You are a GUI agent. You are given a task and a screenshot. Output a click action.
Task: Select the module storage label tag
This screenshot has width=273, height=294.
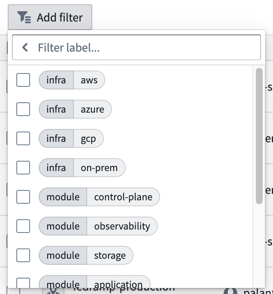pos(86,255)
